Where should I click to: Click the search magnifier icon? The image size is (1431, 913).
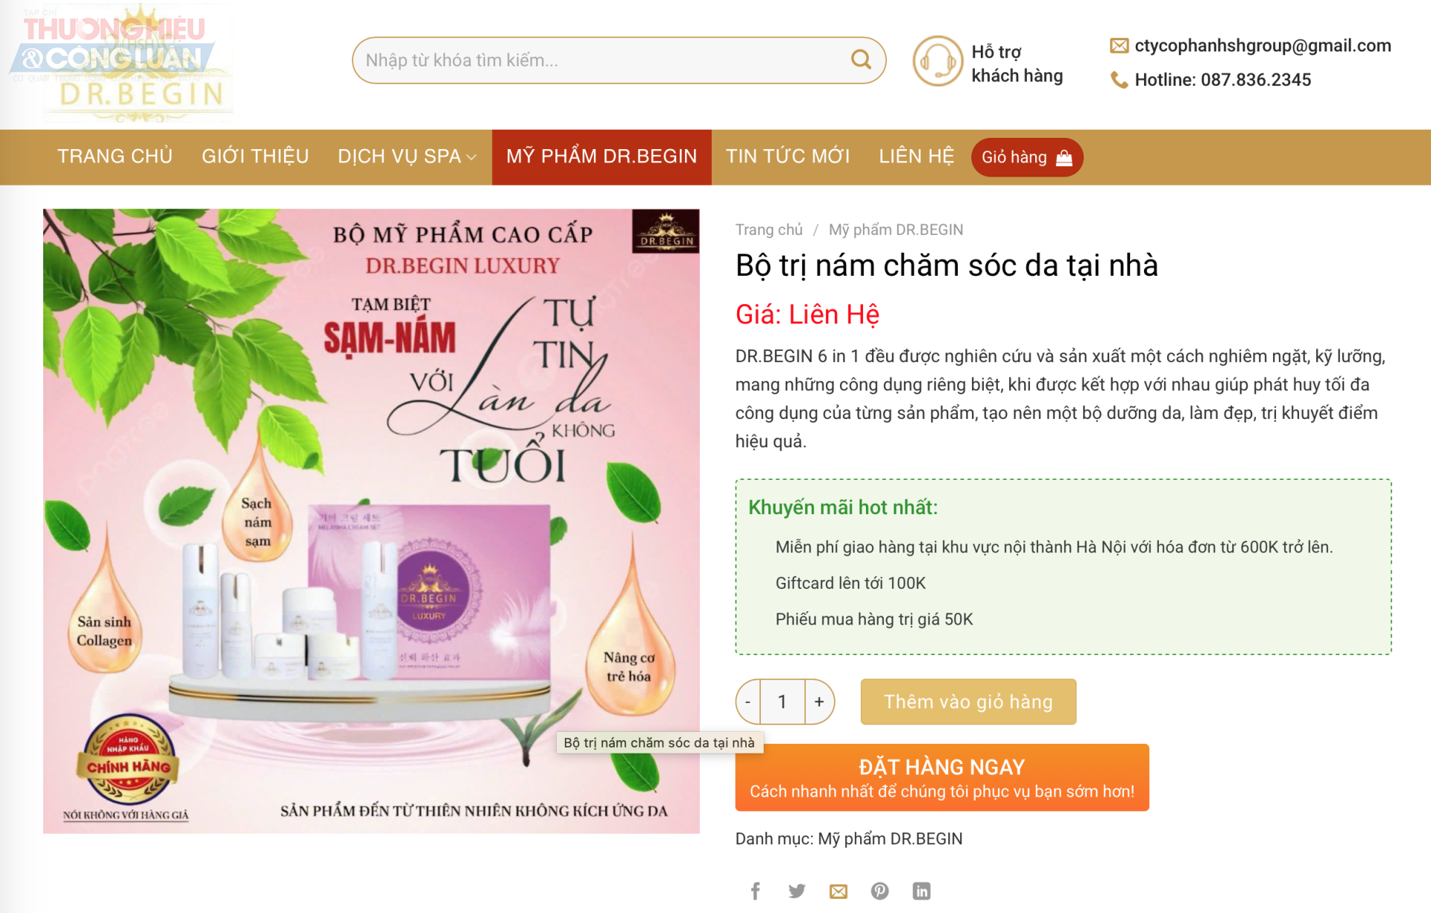tap(861, 60)
